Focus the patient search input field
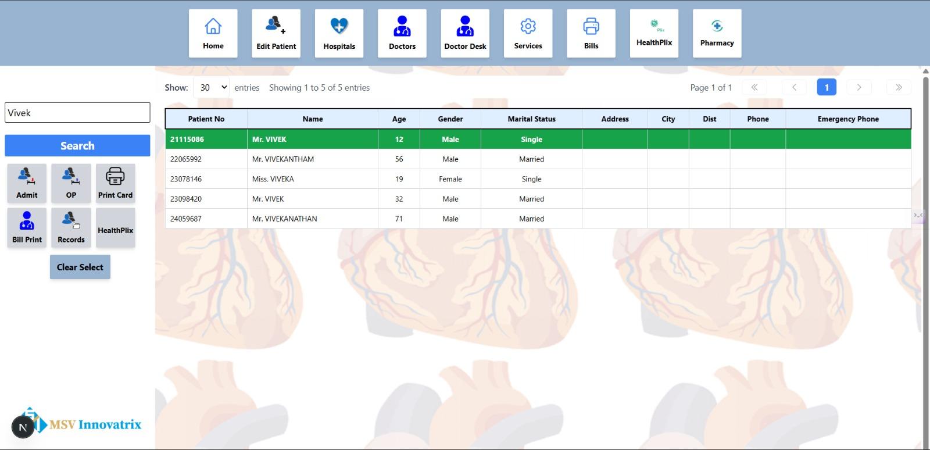 (77, 113)
